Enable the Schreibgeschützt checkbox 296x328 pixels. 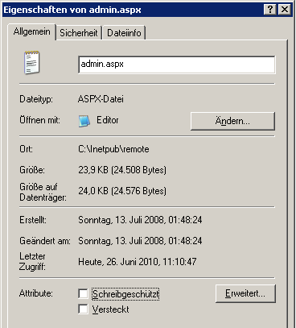(83, 293)
